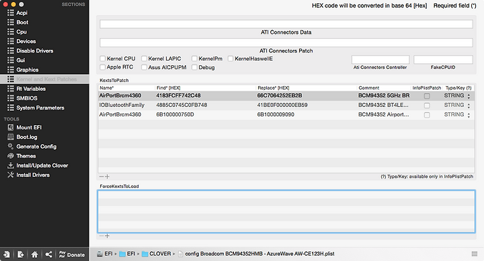
Task: Toggle InfoPlistPatch for 4183FCFF742C48 row
Action: [x=427, y=96]
